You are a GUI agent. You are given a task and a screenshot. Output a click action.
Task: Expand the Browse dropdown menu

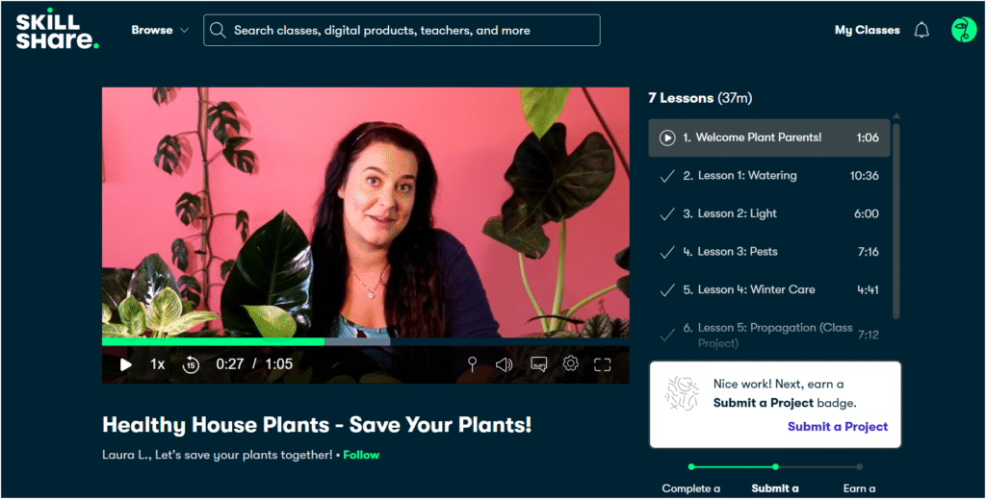160,30
